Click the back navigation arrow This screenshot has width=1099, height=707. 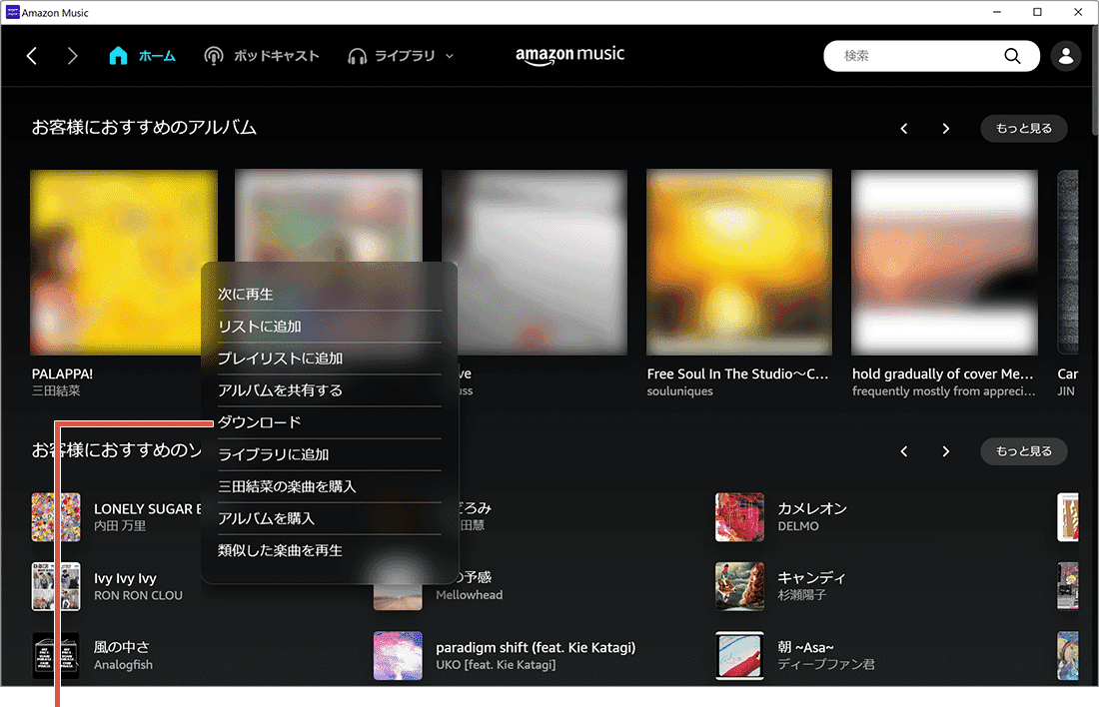(32, 56)
